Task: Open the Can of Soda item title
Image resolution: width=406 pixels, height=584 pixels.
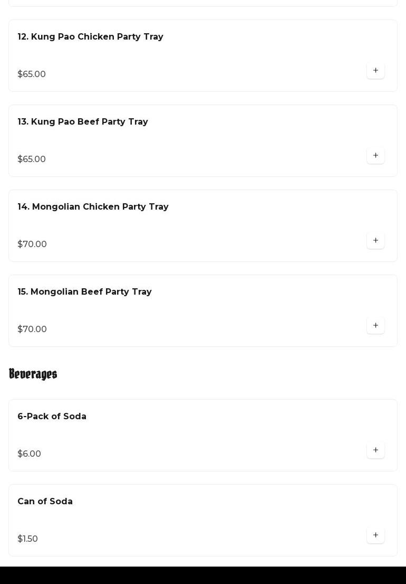Action: [45, 502]
